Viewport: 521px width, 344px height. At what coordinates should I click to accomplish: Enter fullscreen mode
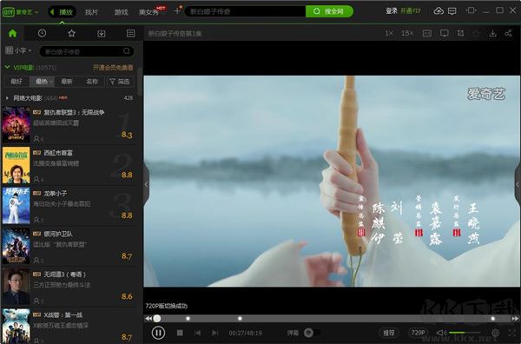(x=512, y=333)
